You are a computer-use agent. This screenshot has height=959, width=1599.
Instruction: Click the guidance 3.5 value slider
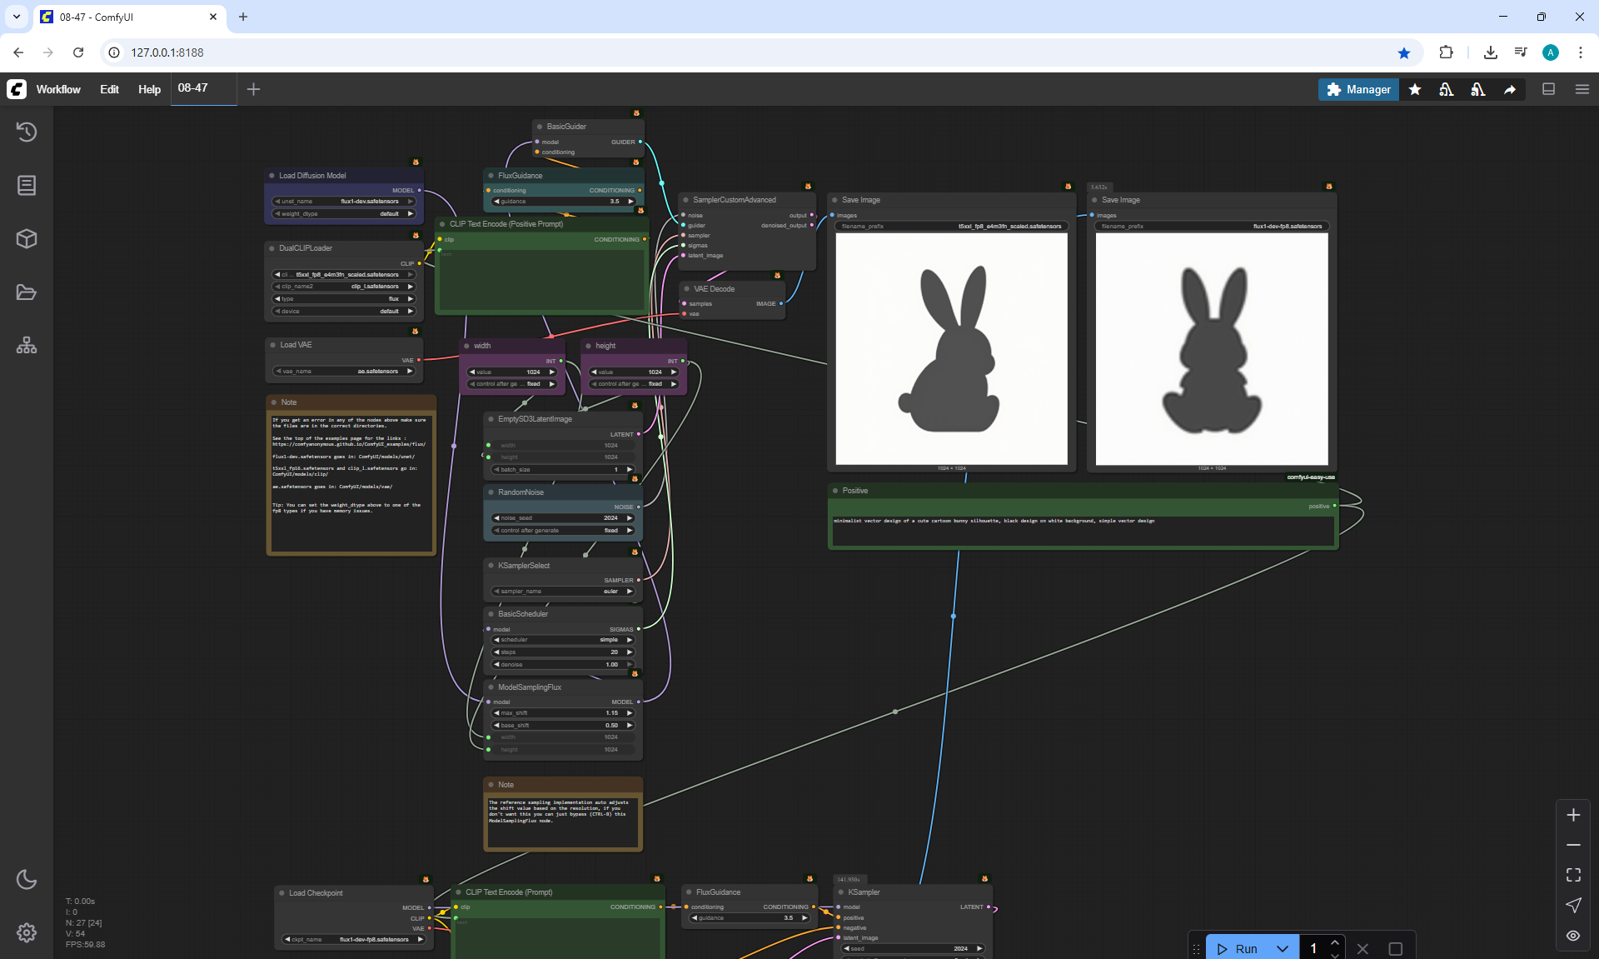tap(563, 201)
